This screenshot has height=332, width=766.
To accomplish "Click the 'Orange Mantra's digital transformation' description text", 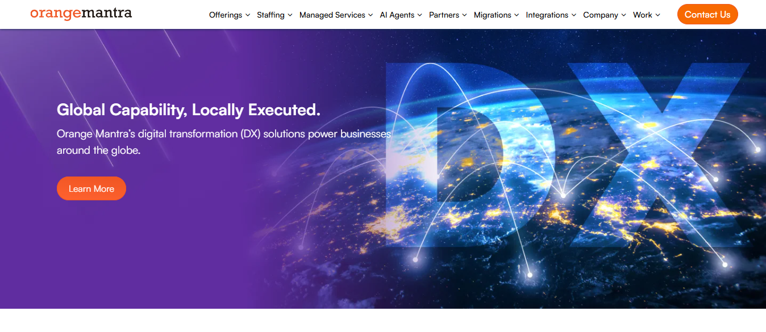I will (224, 142).
